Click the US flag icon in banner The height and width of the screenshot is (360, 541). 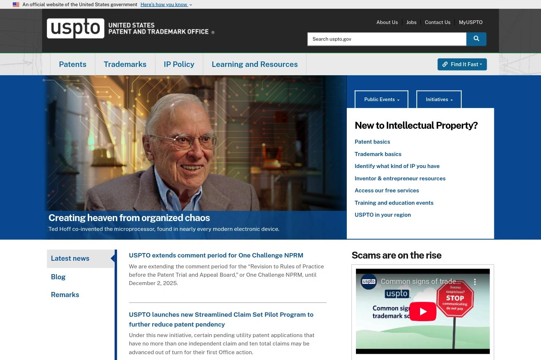16,4
